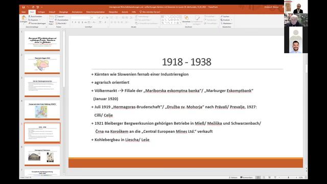Select the Start ribbon tab
Viewport: 327px width, 184px height.
tap(32, 12)
